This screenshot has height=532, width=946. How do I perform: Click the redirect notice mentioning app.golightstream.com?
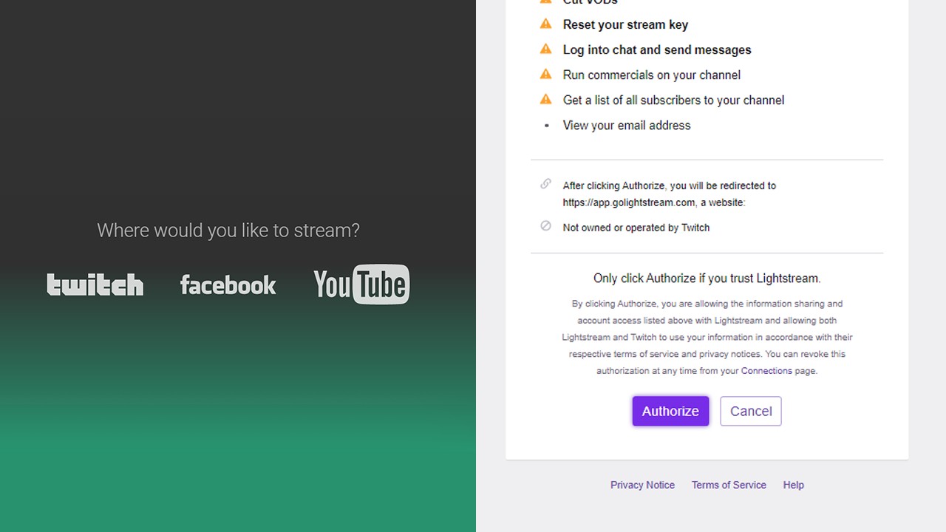point(670,194)
